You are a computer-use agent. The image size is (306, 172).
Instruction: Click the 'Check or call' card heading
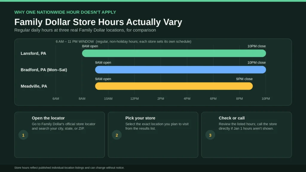tap(232, 118)
